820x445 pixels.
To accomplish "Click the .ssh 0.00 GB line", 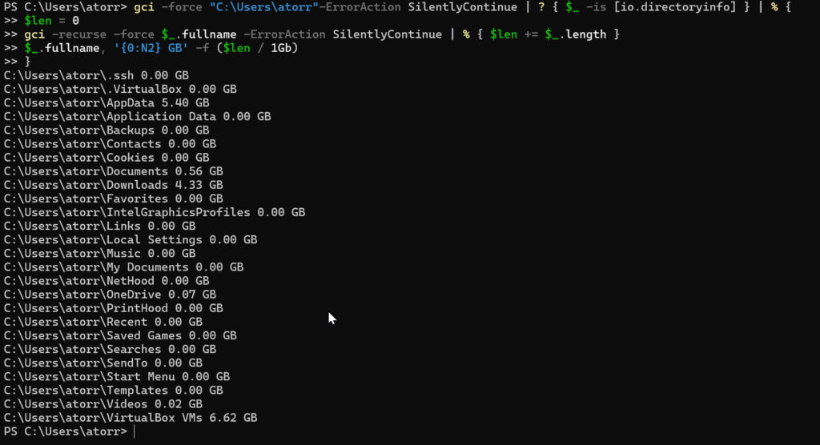I will [96, 75].
